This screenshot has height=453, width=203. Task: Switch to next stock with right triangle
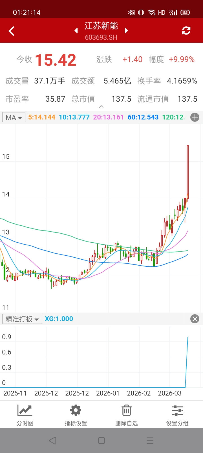click(x=126, y=31)
